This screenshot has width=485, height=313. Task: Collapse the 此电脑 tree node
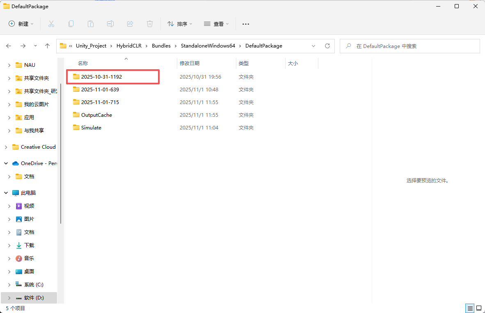[x=6, y=193]
